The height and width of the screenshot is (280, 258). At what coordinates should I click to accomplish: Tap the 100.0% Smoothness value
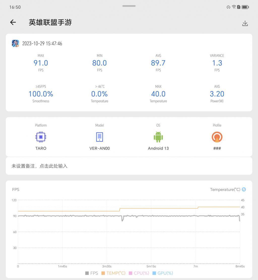pyautogui.click(x=41, y=94)
